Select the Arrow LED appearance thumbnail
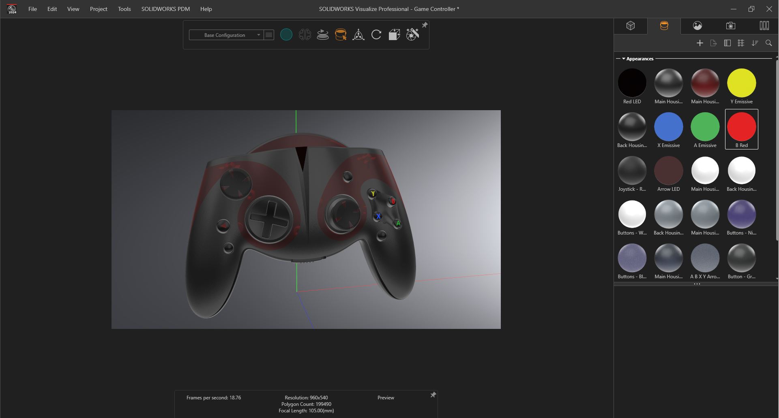Image resolution: width=779 pixels, height=418 pixels. pyautogui.click(x=668, y=171)
